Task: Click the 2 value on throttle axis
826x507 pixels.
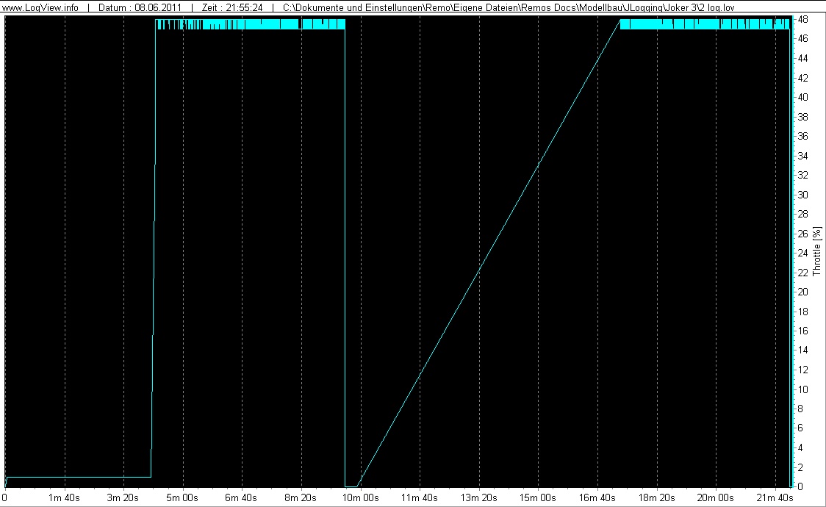Action: [801, 467]
